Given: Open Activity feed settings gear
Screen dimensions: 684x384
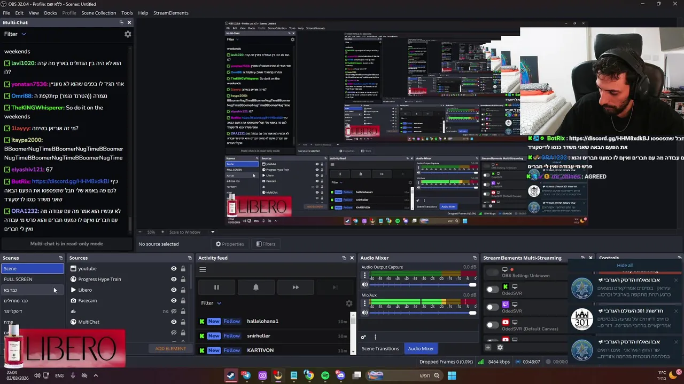Looking at the screenshot, I should [349, 303].
